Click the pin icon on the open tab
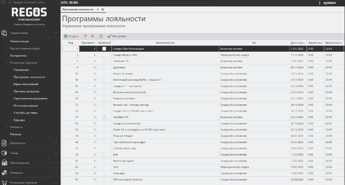345x185 pixels. tap(98, 9)
